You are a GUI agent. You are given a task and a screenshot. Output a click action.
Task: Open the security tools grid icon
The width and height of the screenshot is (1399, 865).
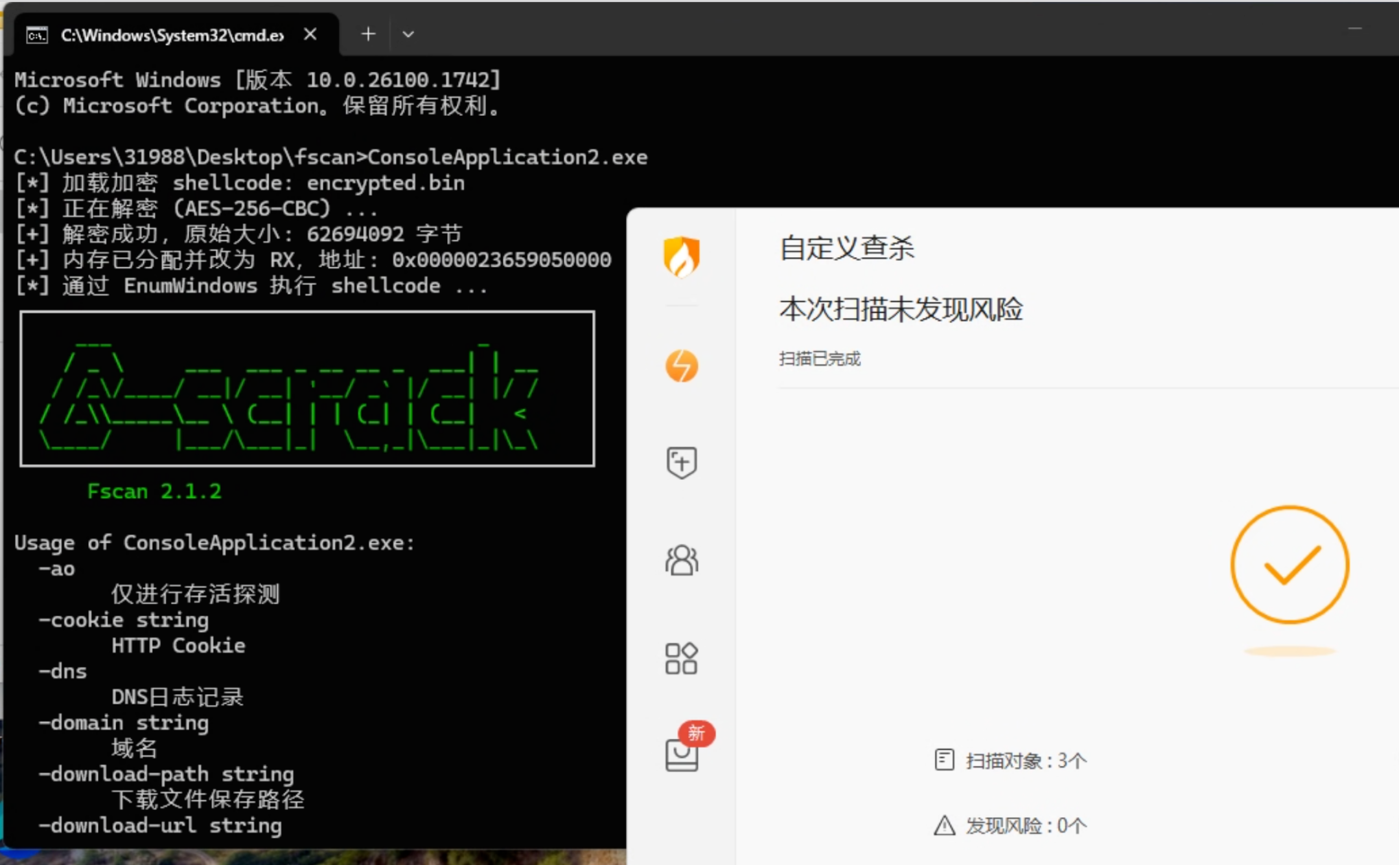pos(682,658)
